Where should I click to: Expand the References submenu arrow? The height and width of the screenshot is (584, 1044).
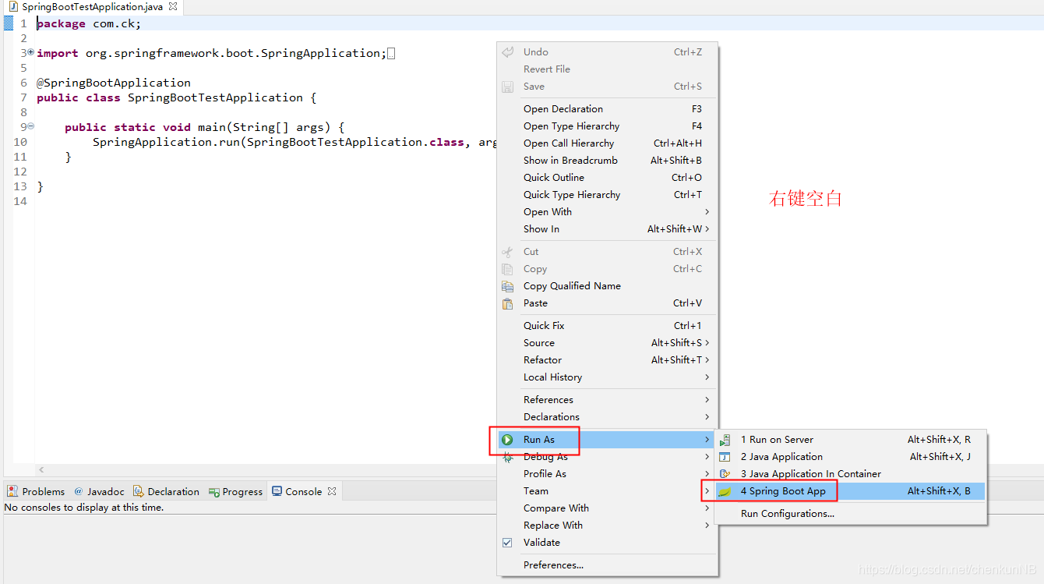tap(707, 400)
